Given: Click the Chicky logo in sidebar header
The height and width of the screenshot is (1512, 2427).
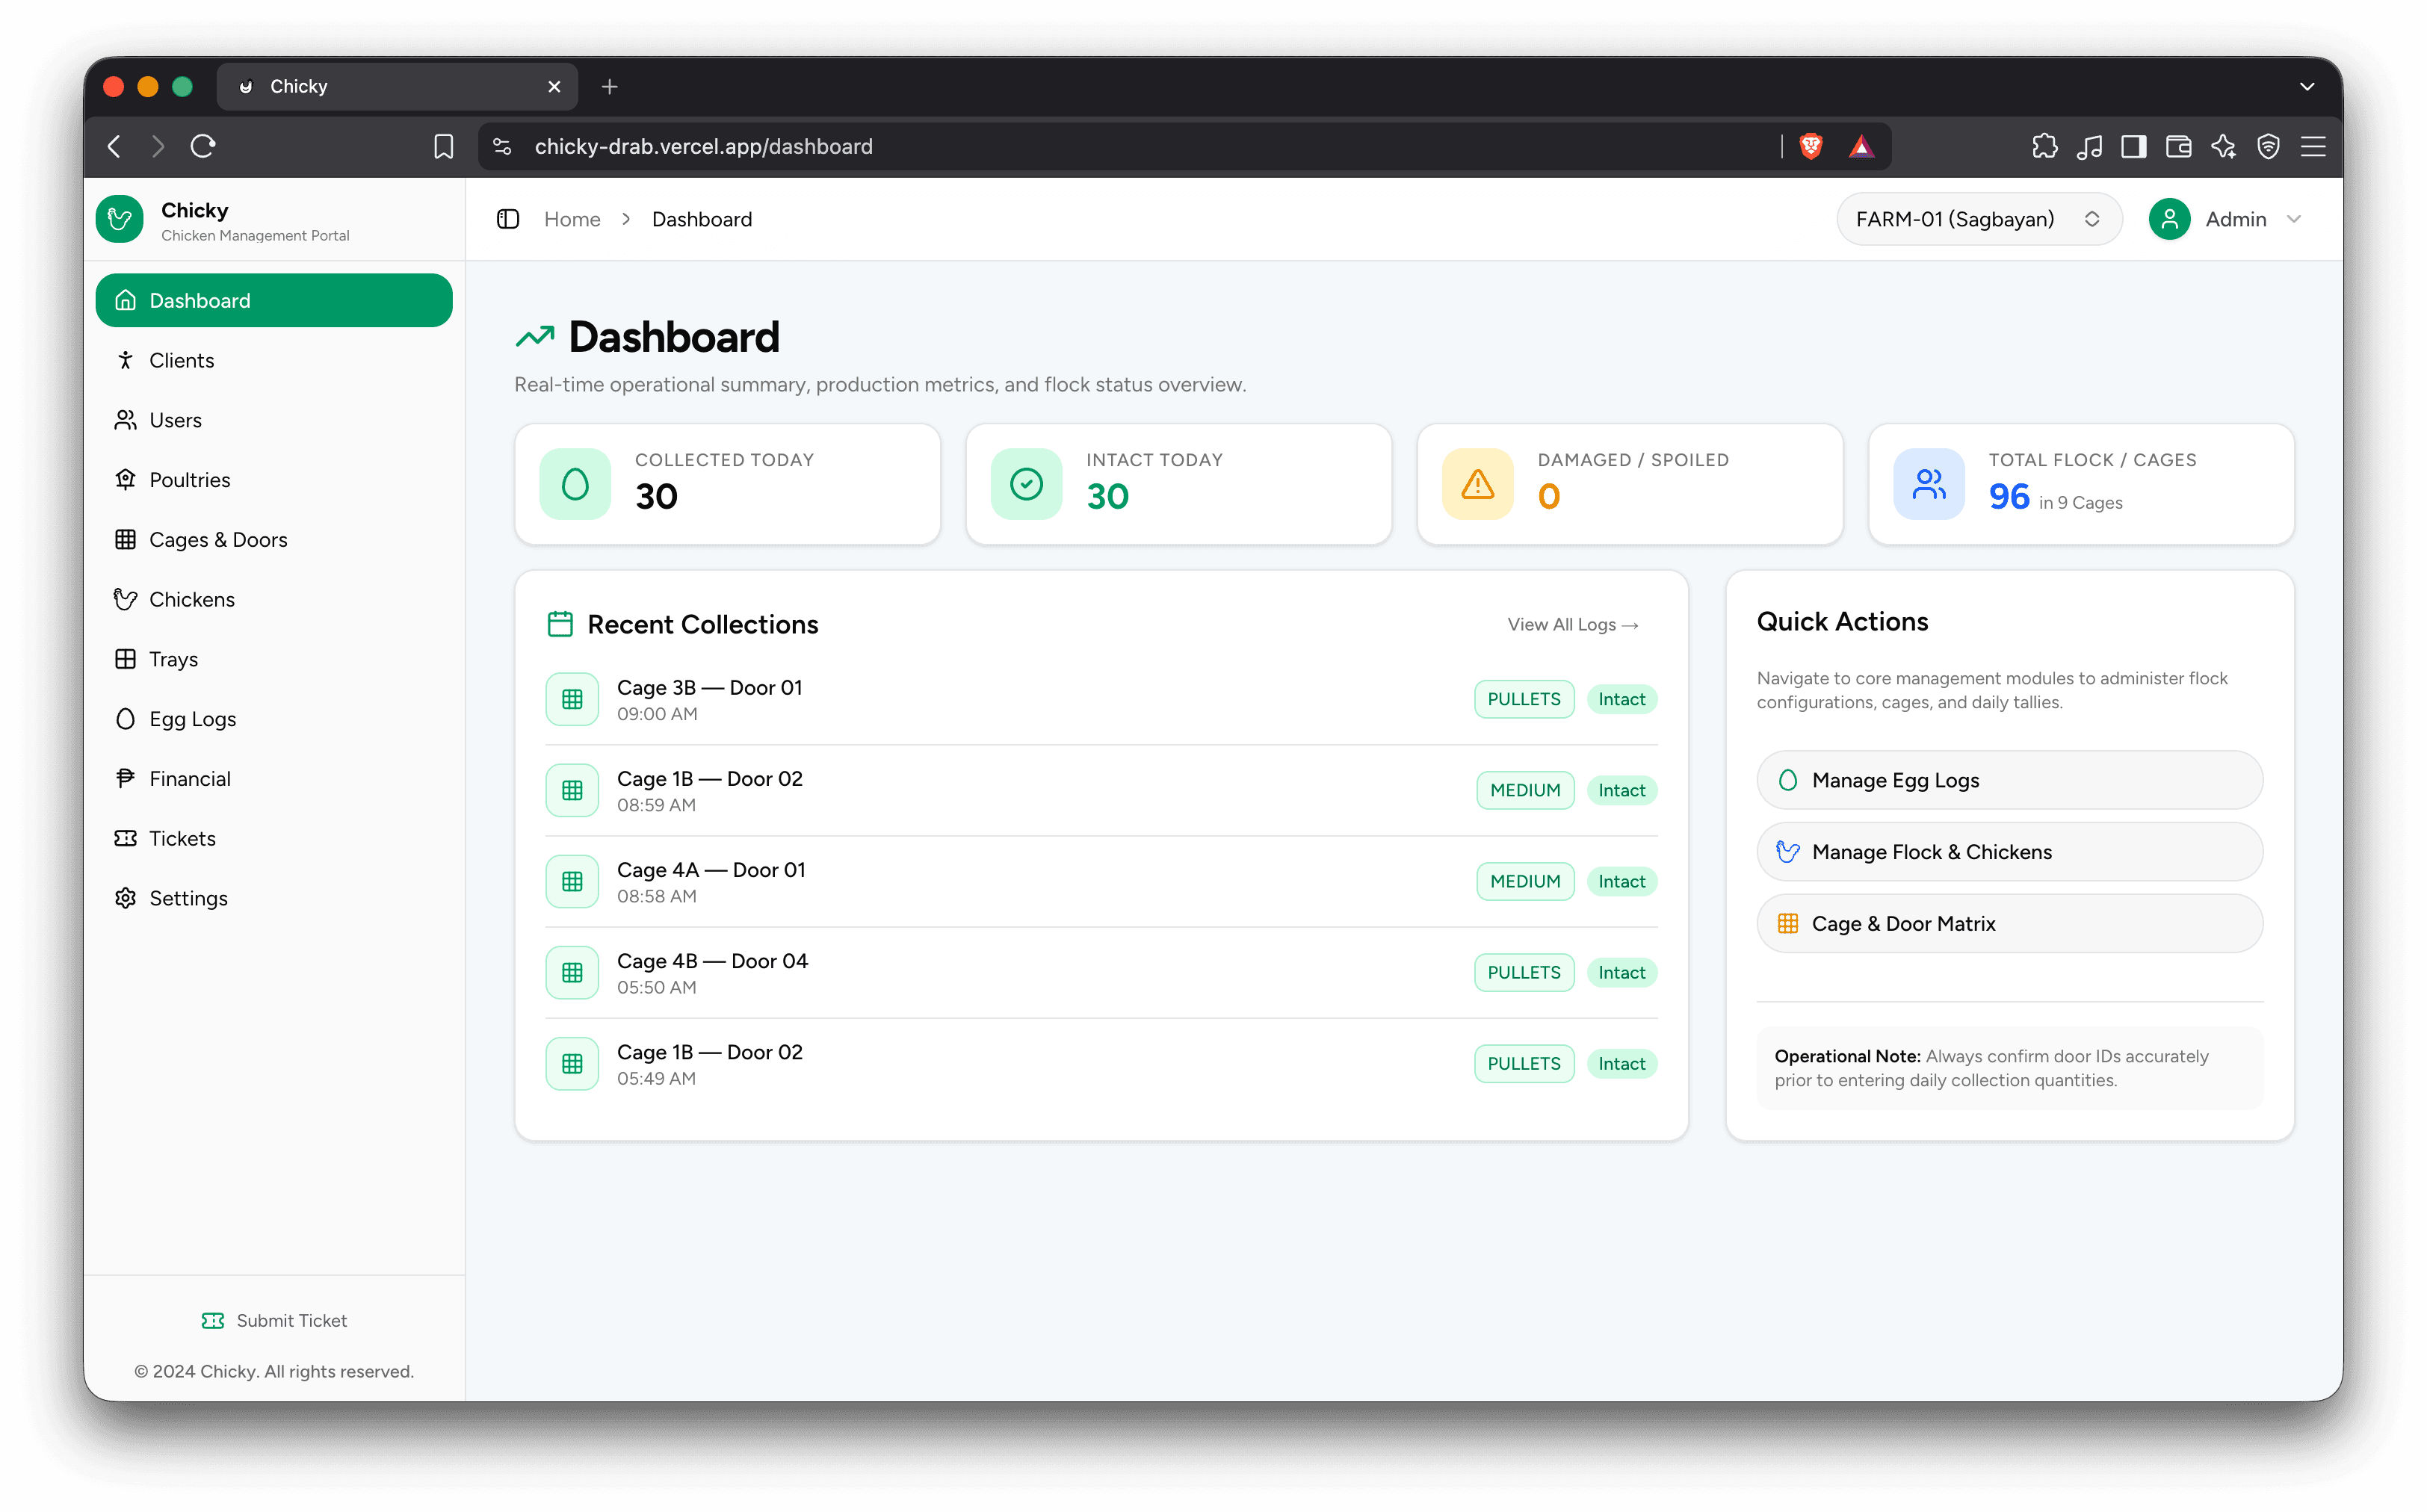Looking at the screenshot, I should click(120, 219).
